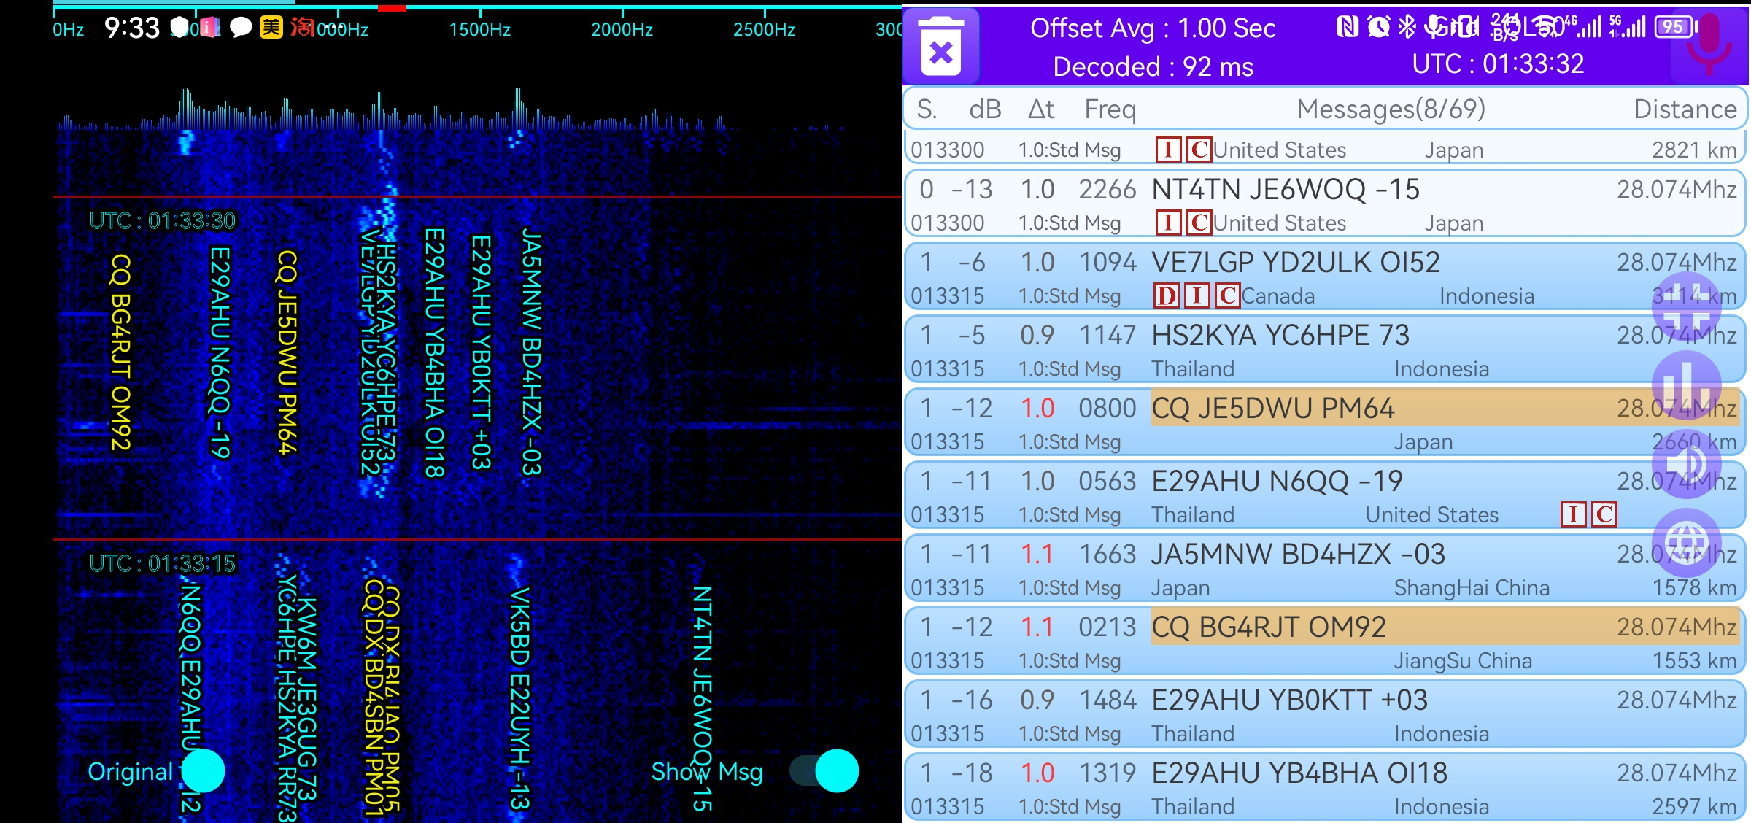Tap the Messages(8/69) column header

(x=1391, y=109)
